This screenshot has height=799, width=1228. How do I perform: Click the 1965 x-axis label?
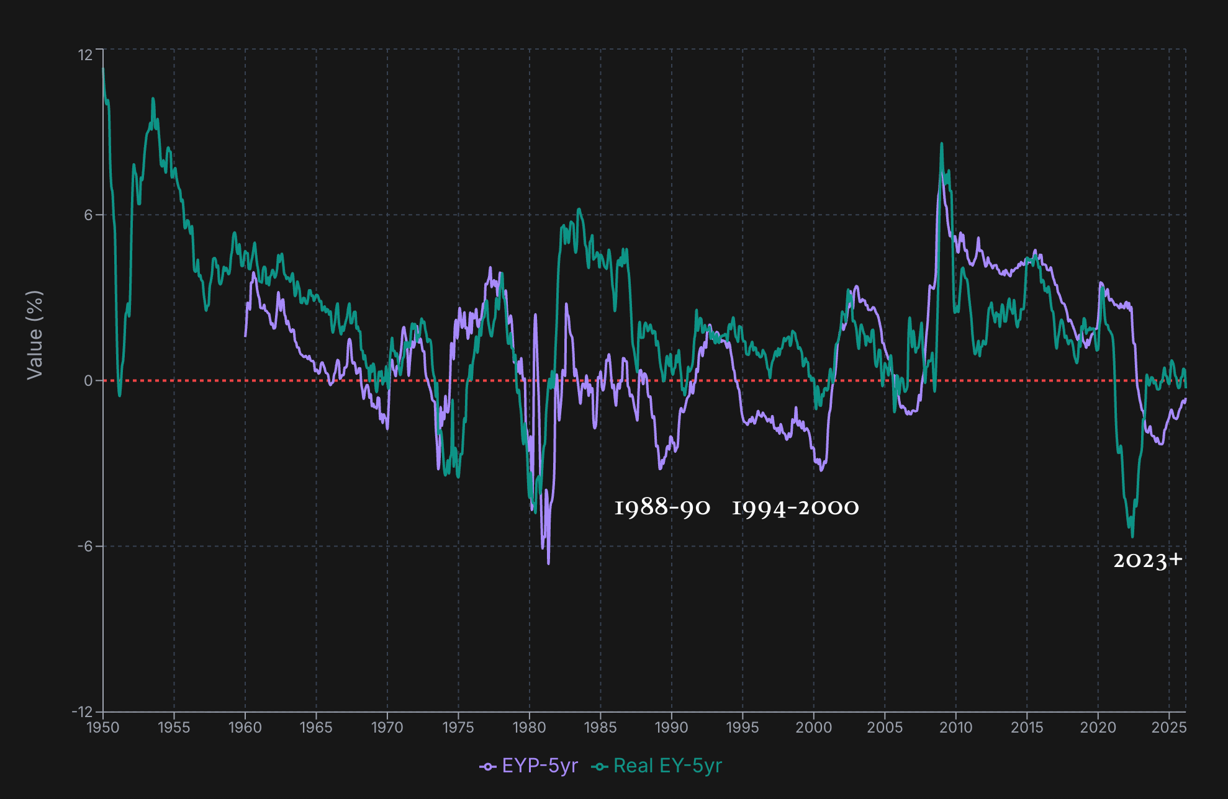[316, 728]
